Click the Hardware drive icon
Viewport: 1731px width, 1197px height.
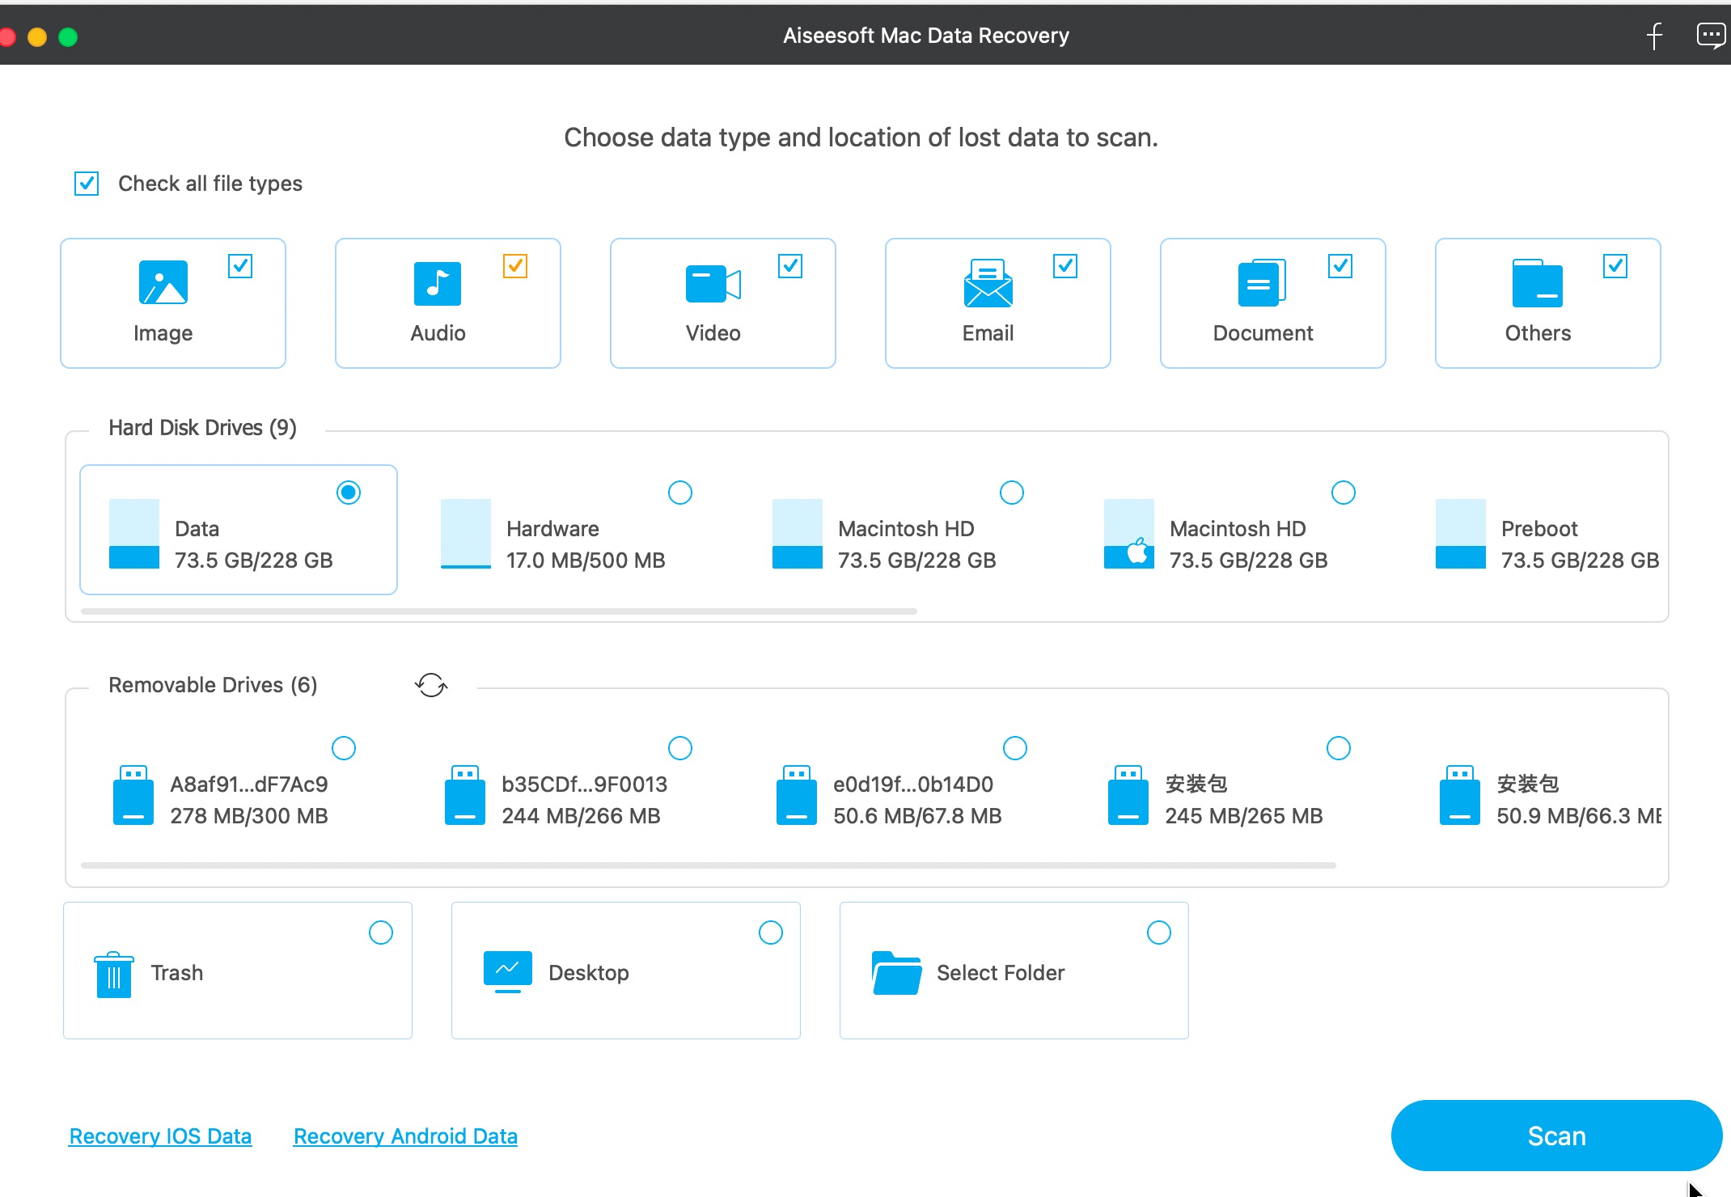click(466, 534)
